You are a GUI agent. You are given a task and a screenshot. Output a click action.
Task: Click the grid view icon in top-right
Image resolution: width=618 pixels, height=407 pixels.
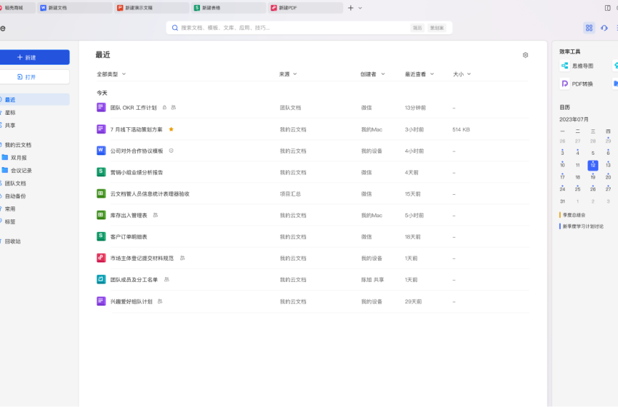[x=589, y=28]
